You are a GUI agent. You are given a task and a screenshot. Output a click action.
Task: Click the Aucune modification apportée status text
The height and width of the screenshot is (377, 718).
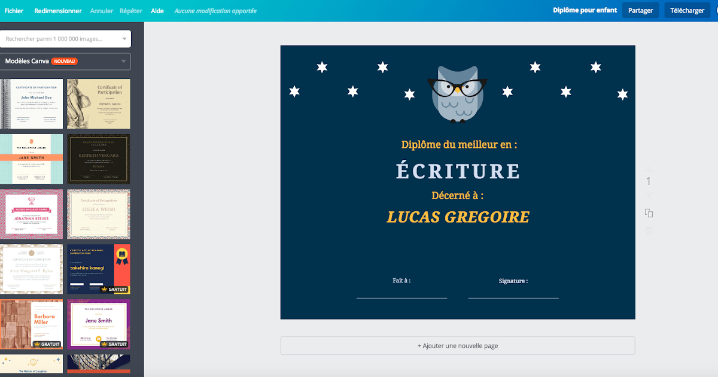[215, 11]
